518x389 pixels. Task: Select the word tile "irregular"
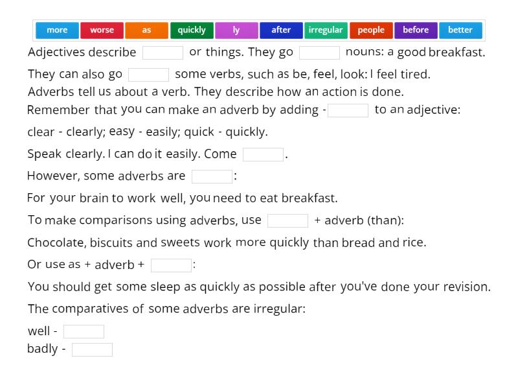326,30
